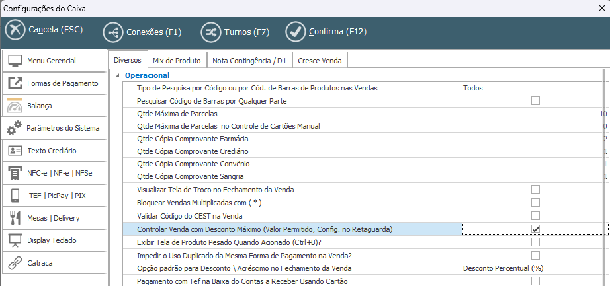Open Parâmetros do Sistema gears icon
Viewport: 610px width, 286px height.
click(15, 128)
